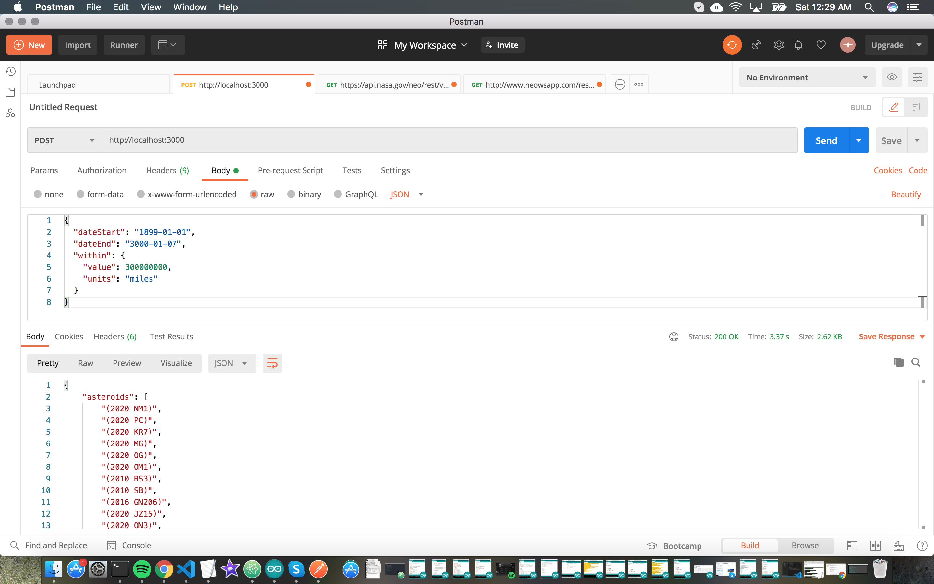Open the Collections sidebar icon

(x=10, y=92)
